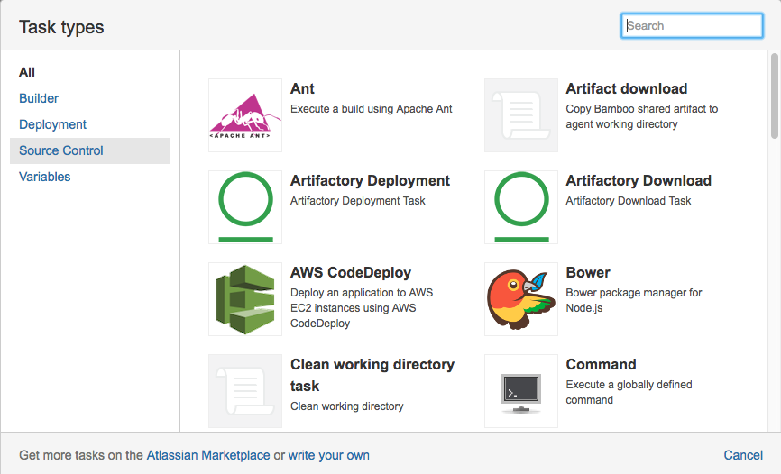Image resolution: width=781 pixels, height=474 pixels.
Task: Click the Bower bird icon
Action: [521, 299]
